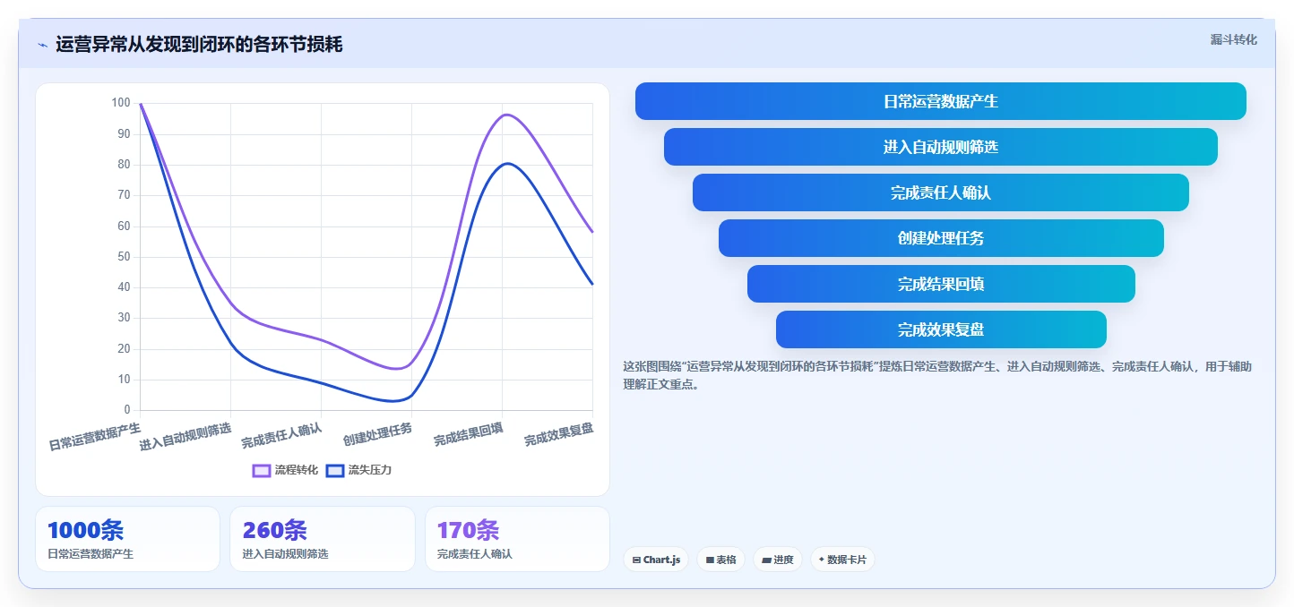
Task: Open the 170条 stat card
Action: [517, 539]
